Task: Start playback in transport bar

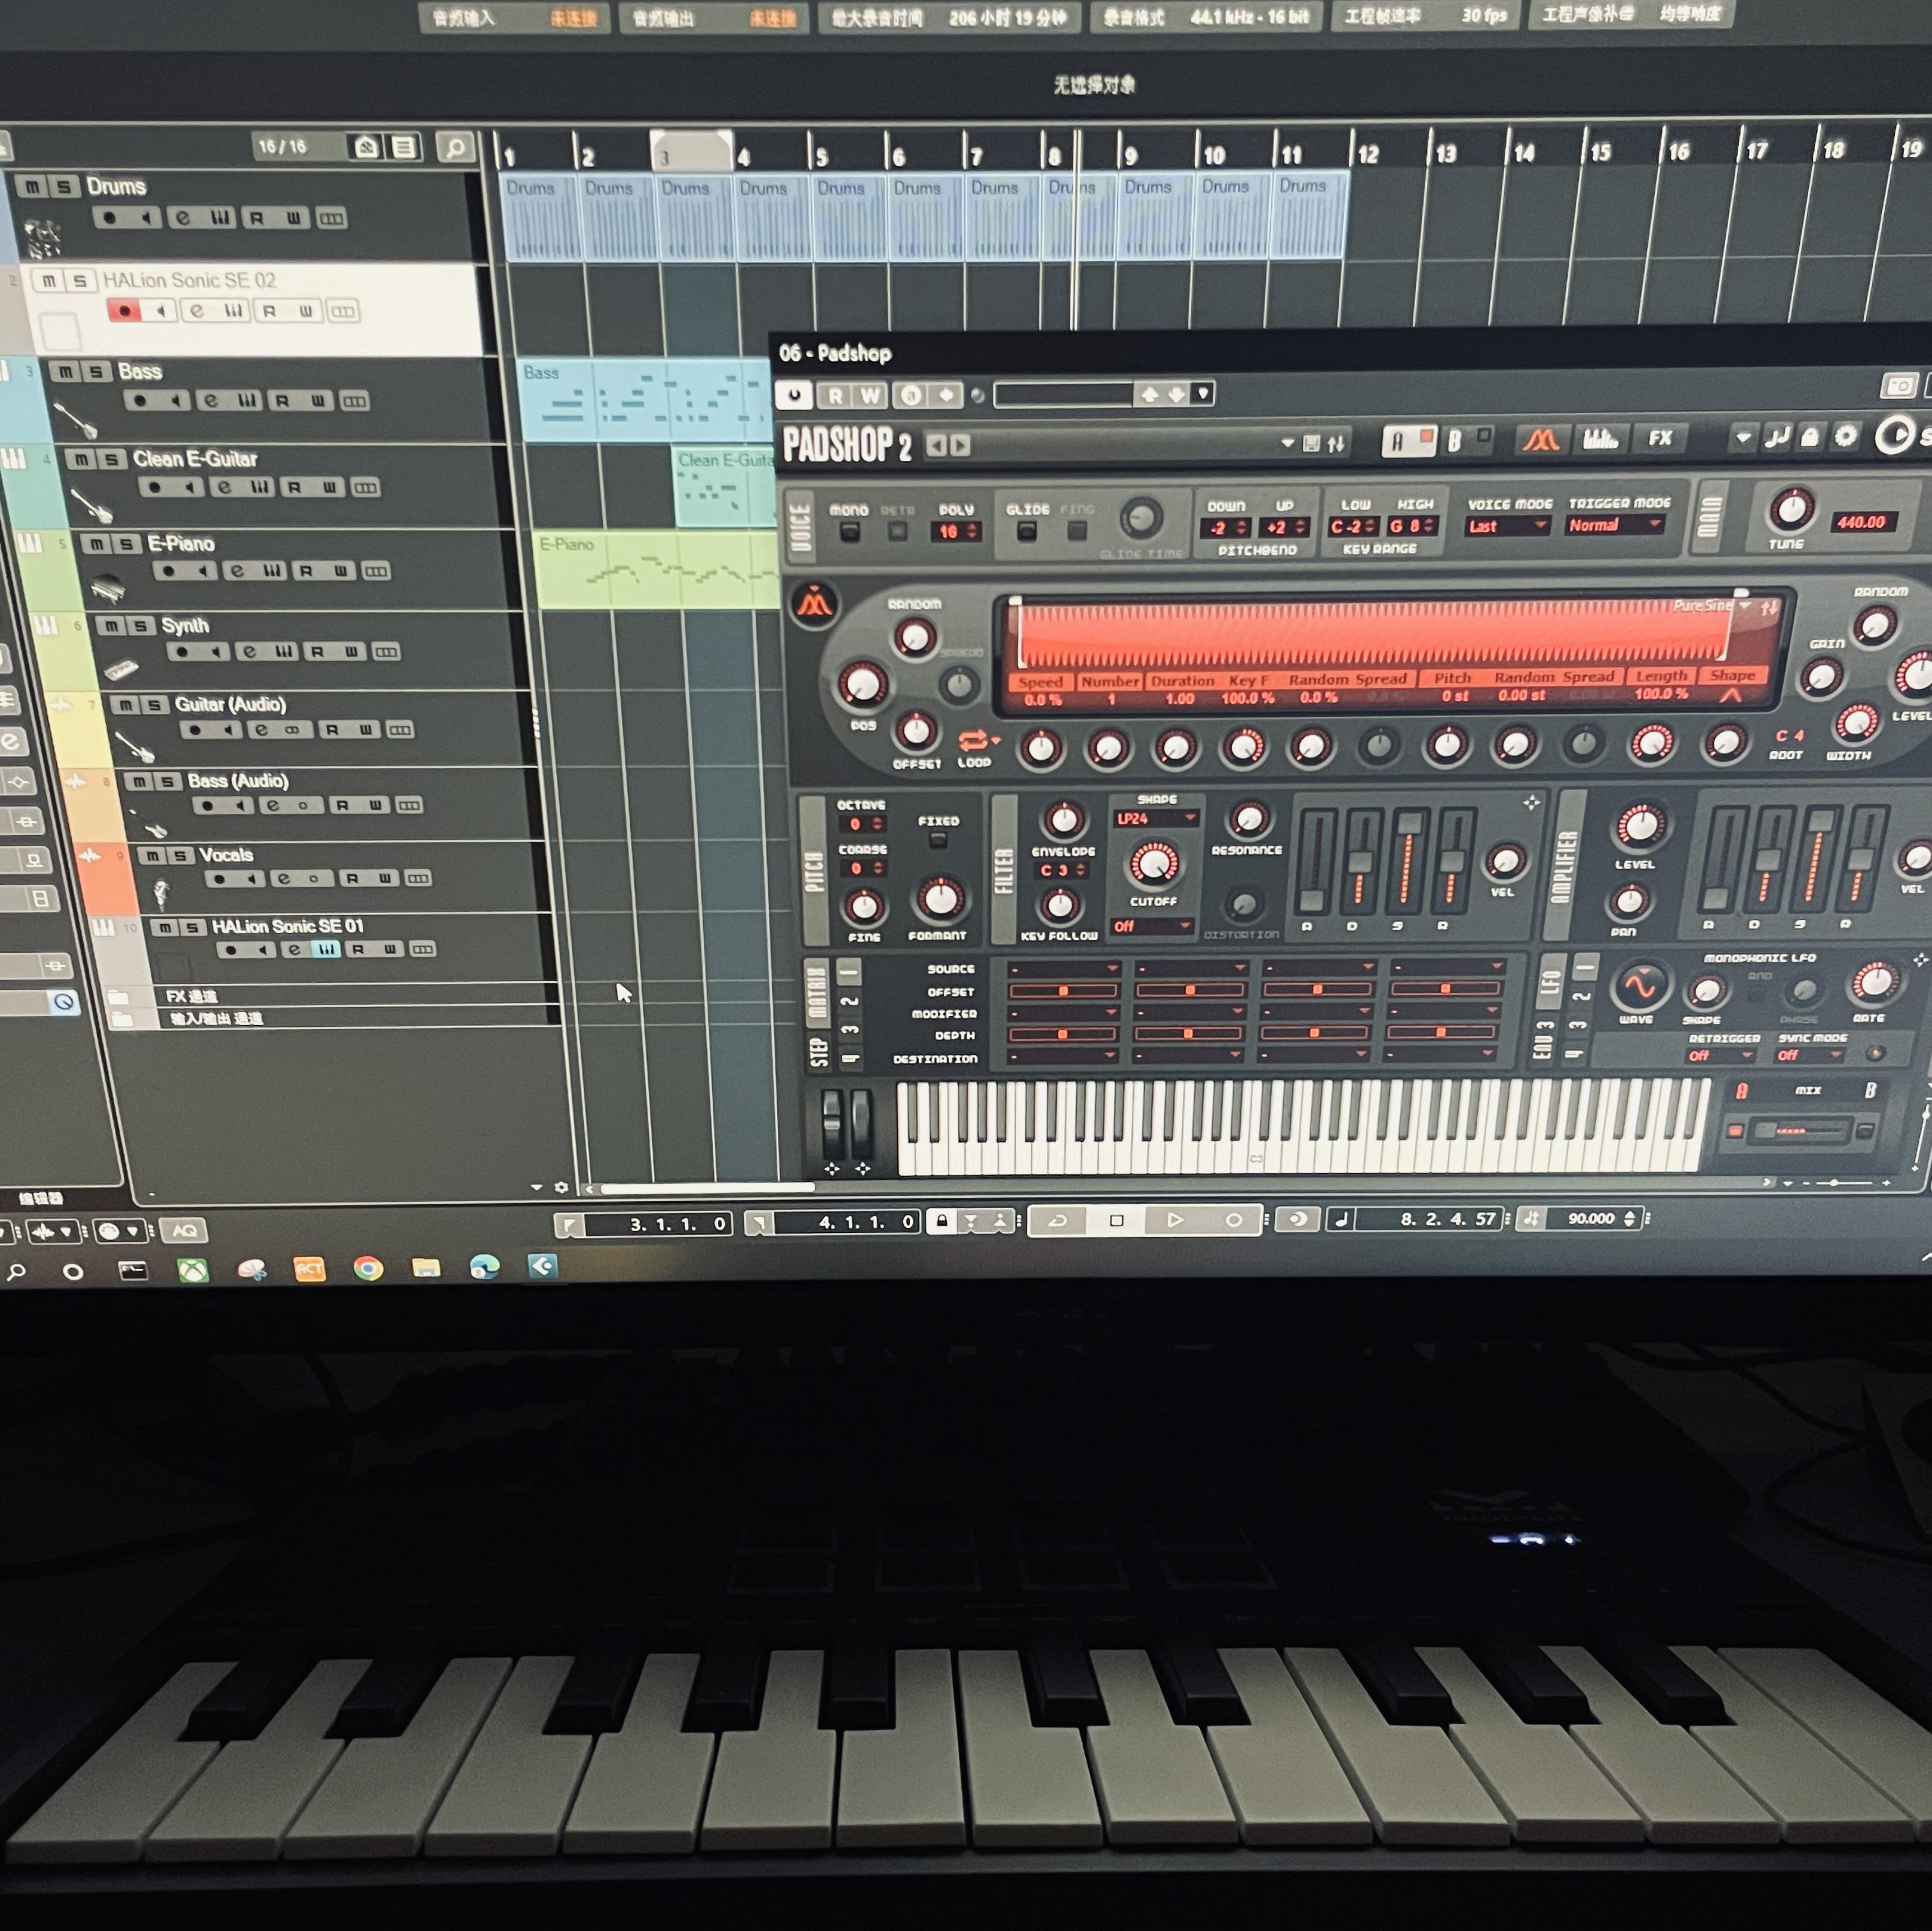Action: tap(1175, 1220)
